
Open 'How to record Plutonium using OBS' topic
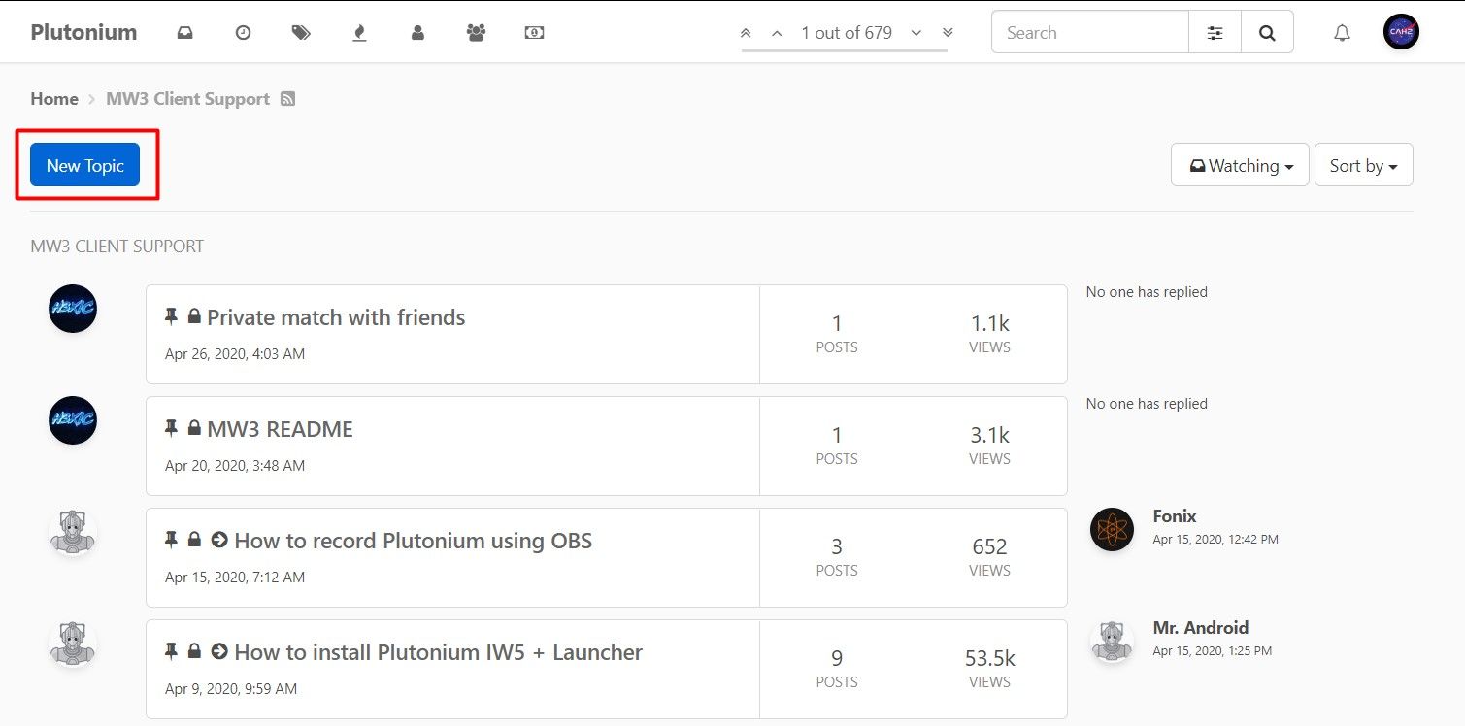pos(413,541)
